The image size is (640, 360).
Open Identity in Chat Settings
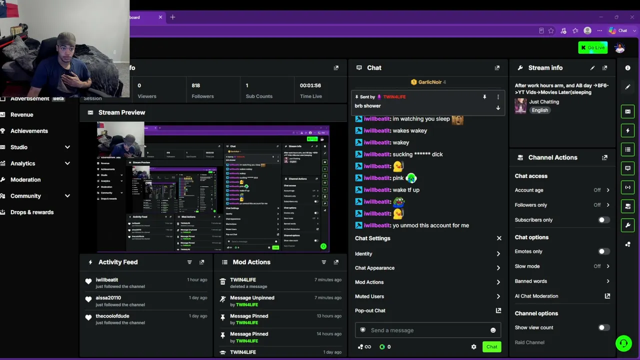(427, 254)
